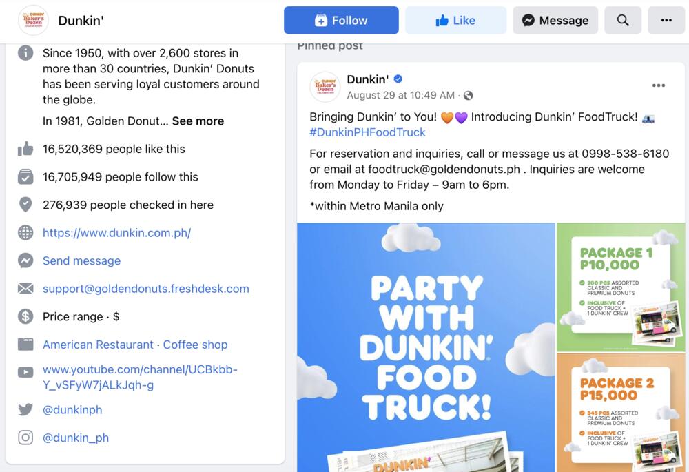
Task: Open the page options three-dot menu
Action: pos(666,20)
